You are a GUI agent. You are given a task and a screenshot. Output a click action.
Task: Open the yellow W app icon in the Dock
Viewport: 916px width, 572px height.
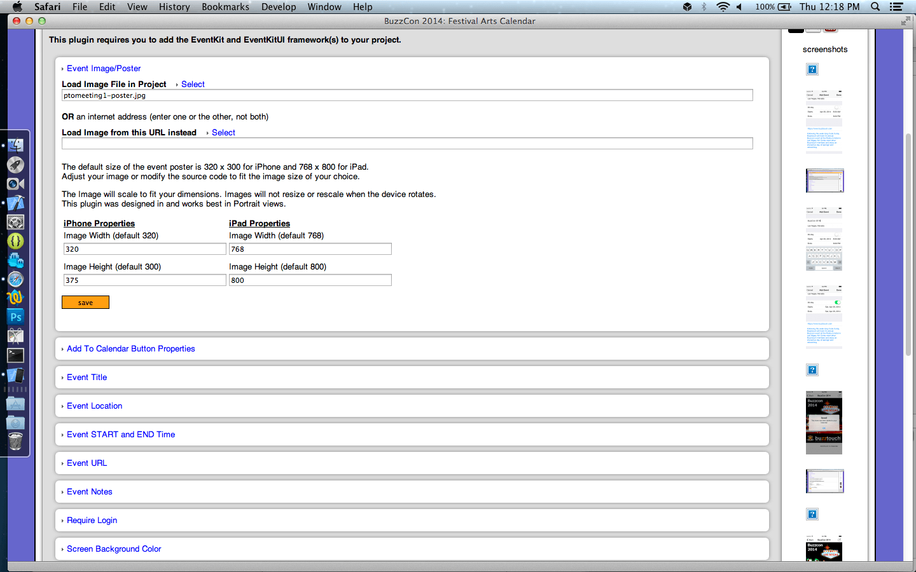[15, 297]
